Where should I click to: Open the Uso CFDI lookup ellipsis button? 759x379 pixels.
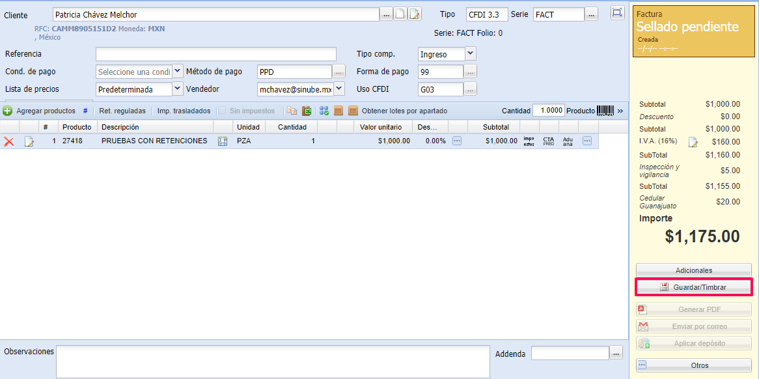pyautogui.click(x=470, y=89)
